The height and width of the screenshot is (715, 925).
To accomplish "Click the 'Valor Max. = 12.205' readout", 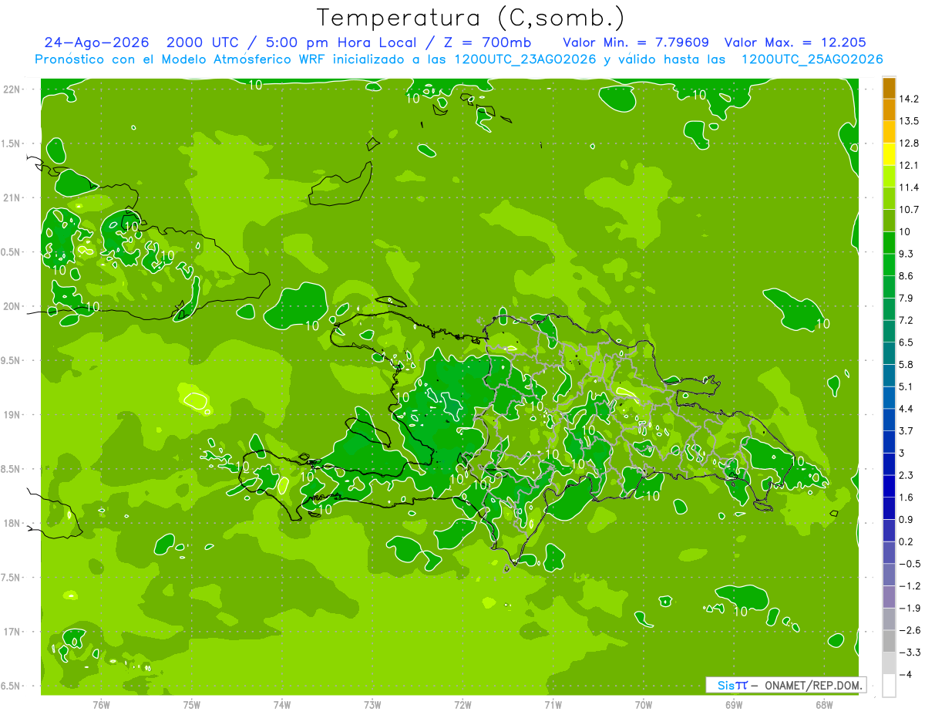I will [x=795, y=42].
